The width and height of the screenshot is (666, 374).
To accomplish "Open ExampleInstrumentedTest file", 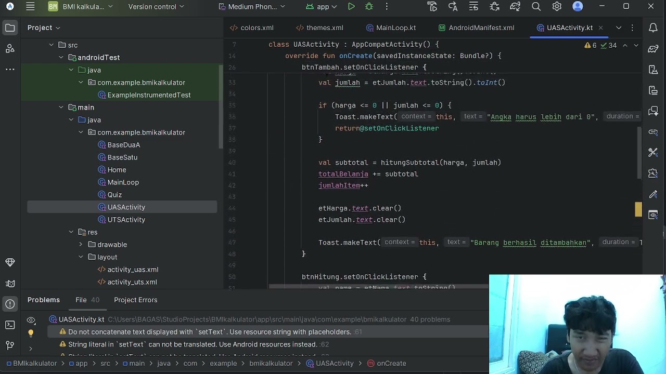I will 144,95.
